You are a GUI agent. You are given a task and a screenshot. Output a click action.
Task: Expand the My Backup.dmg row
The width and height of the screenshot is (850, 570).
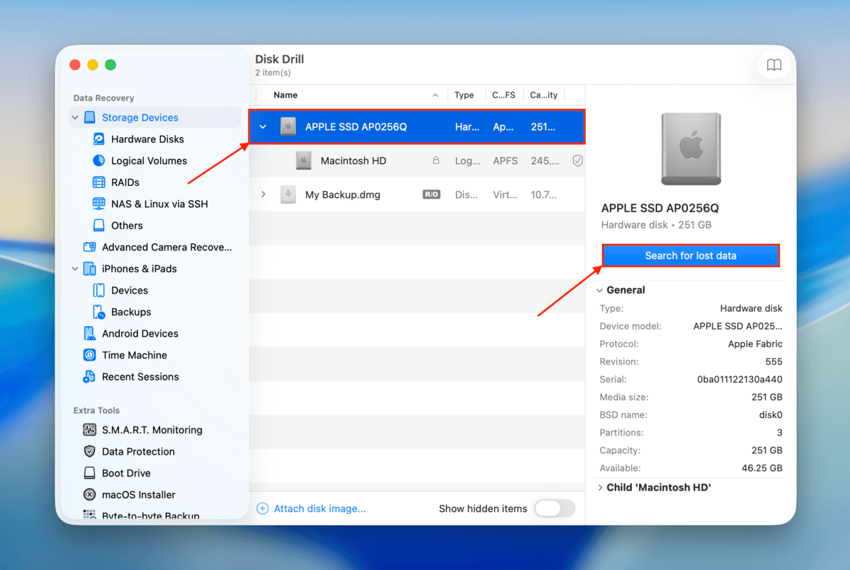(x=263, y=194)
